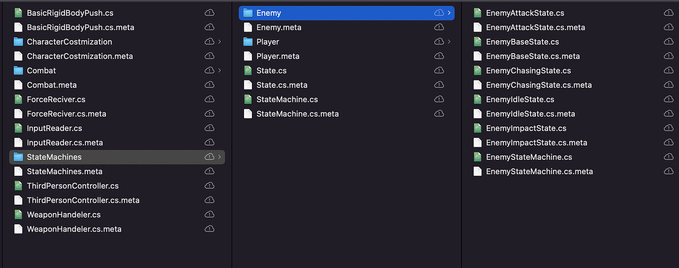Image resolution: width=679 pixels, height=268 pixels.
Task: Expand the Player folder chevron
Action: point(449,42)
